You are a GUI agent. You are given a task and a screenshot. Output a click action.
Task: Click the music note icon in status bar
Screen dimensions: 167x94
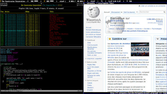(x=1, y=1)
